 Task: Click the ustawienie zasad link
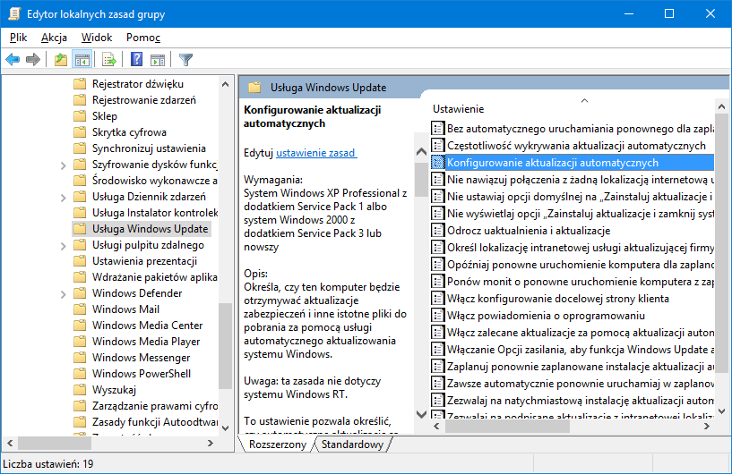pyautogui.click(x=316, y=152)
